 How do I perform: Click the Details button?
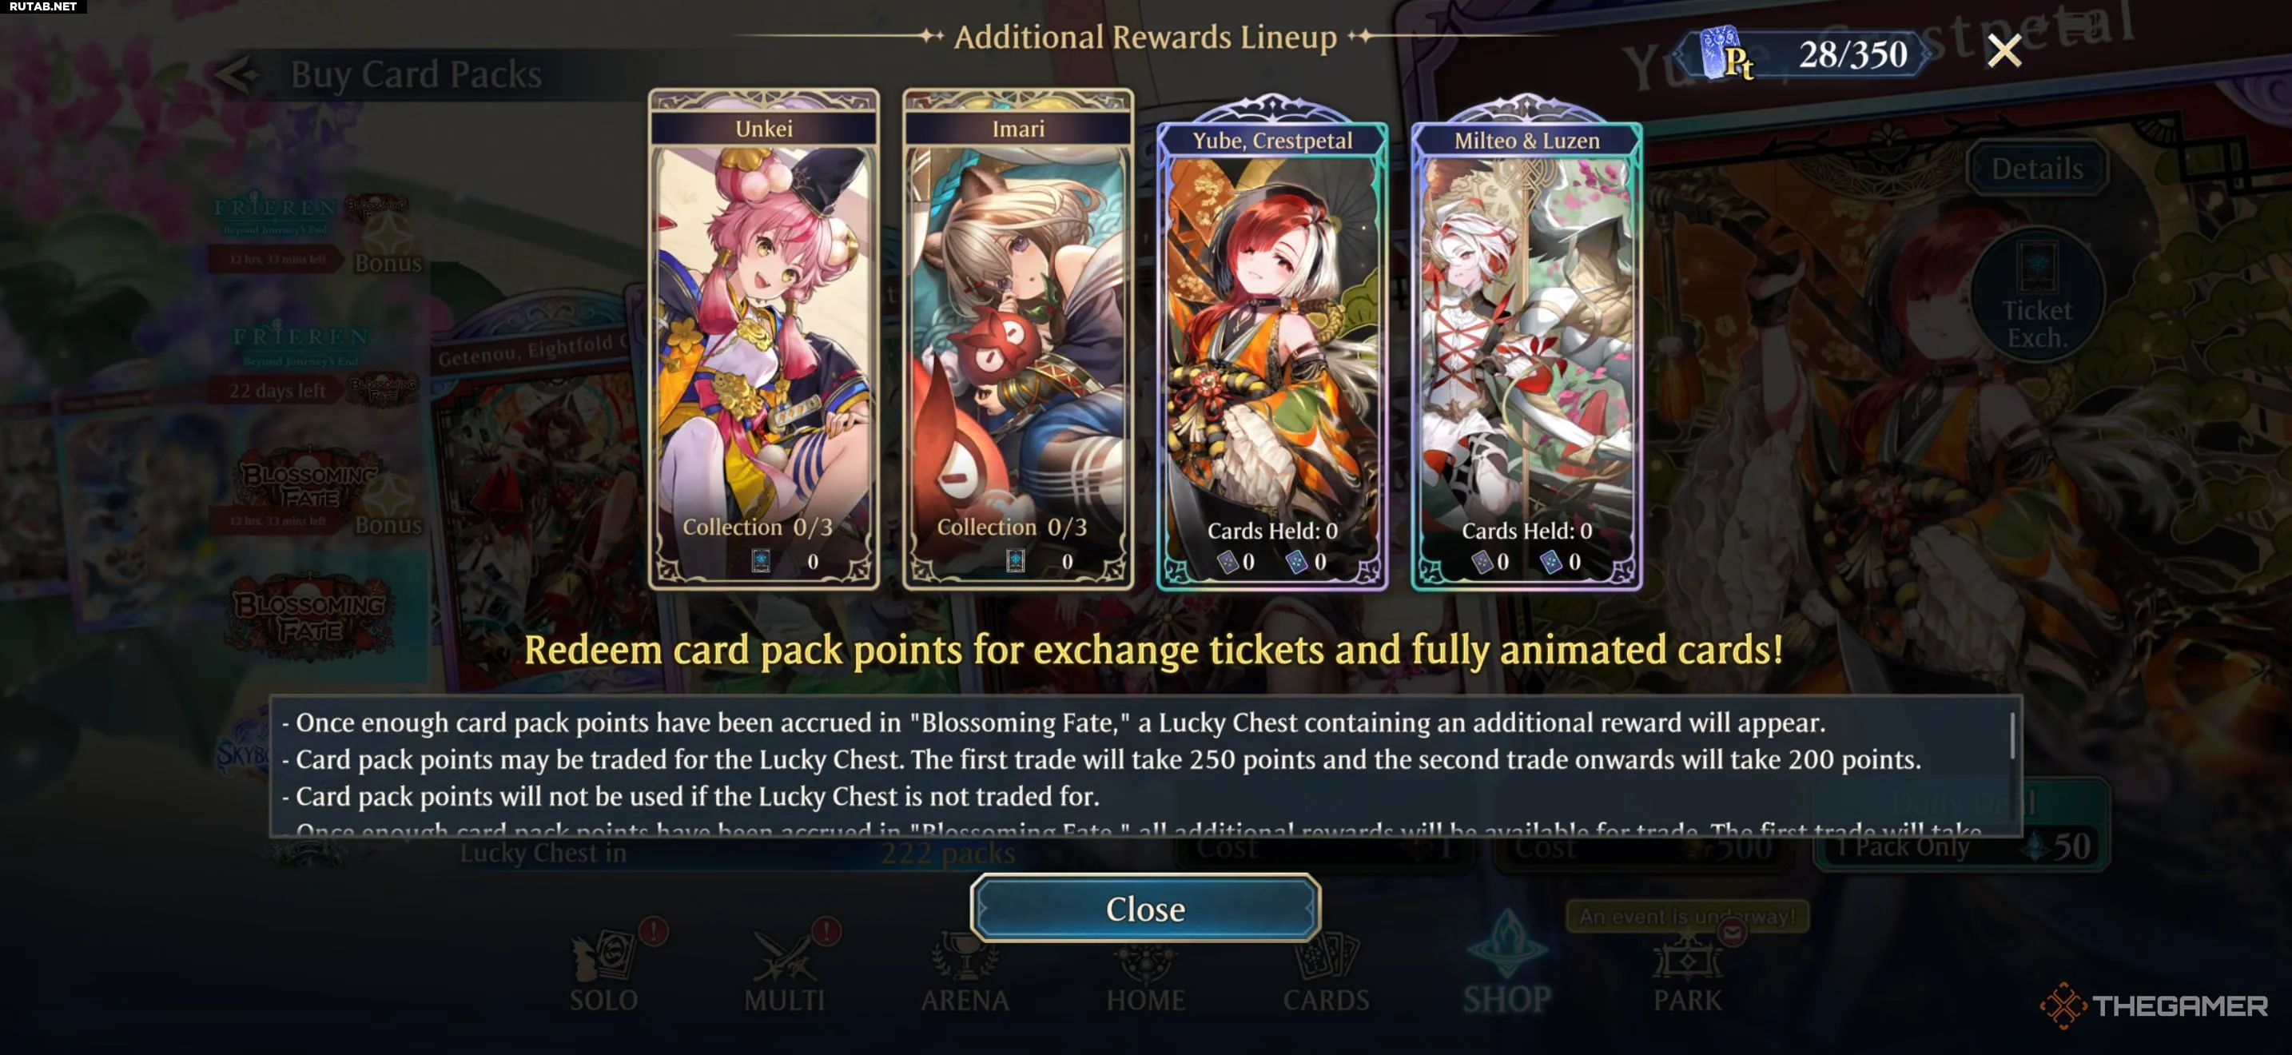point(2036,168)
